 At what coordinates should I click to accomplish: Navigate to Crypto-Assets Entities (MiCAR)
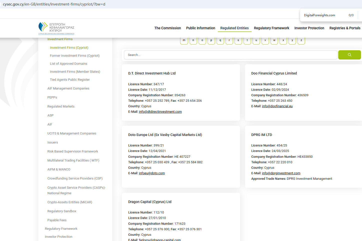coord(70,202)
